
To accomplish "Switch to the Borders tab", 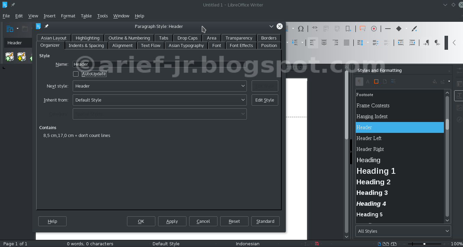I will click(269, 38).
